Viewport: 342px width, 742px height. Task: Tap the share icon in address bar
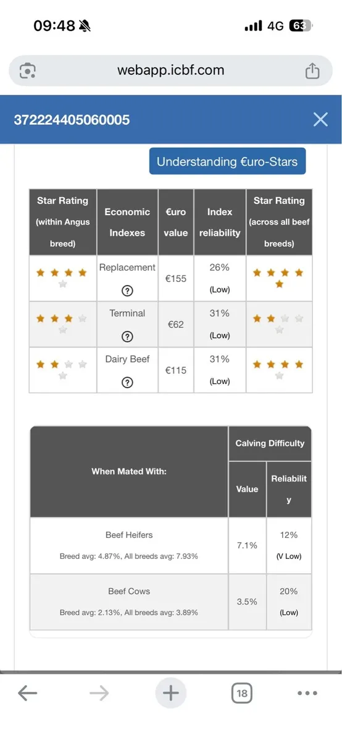[x=312, y=70]
